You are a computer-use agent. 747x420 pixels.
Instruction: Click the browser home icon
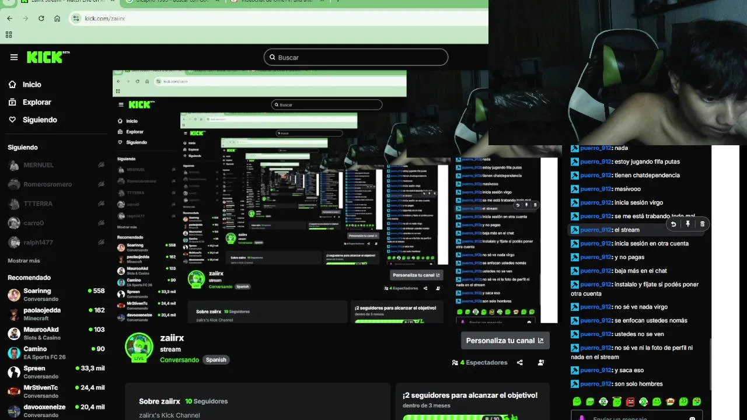click(57, 19)
